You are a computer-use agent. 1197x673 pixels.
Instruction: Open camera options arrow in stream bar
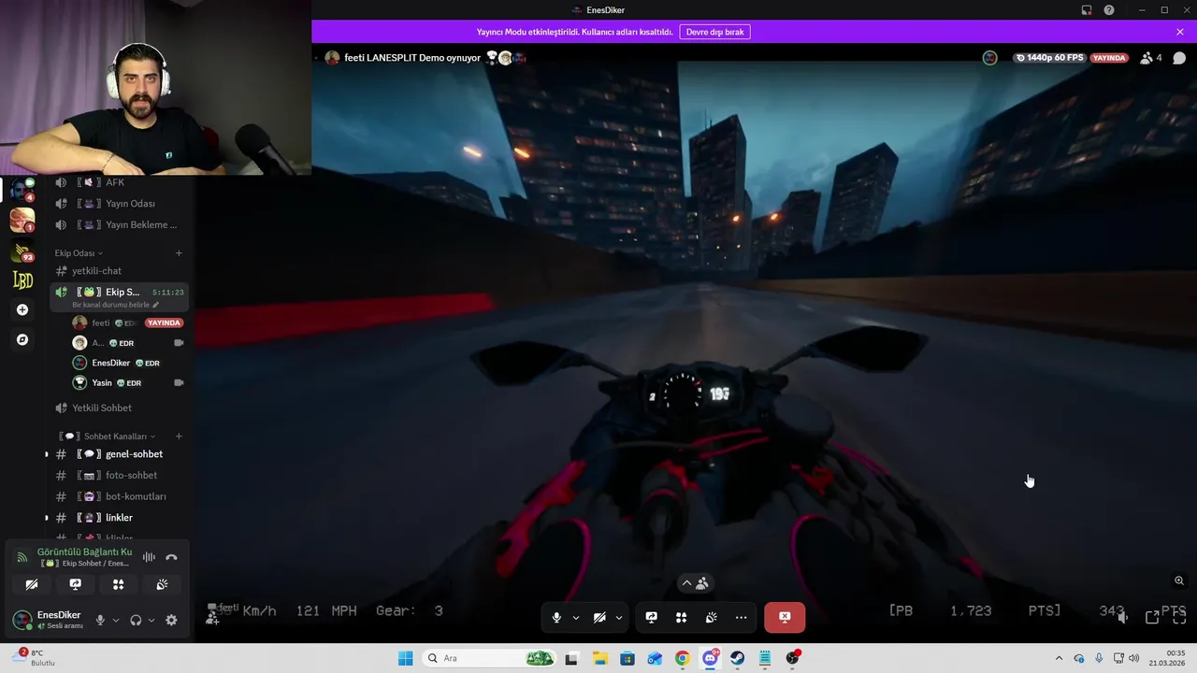point(619,618)
